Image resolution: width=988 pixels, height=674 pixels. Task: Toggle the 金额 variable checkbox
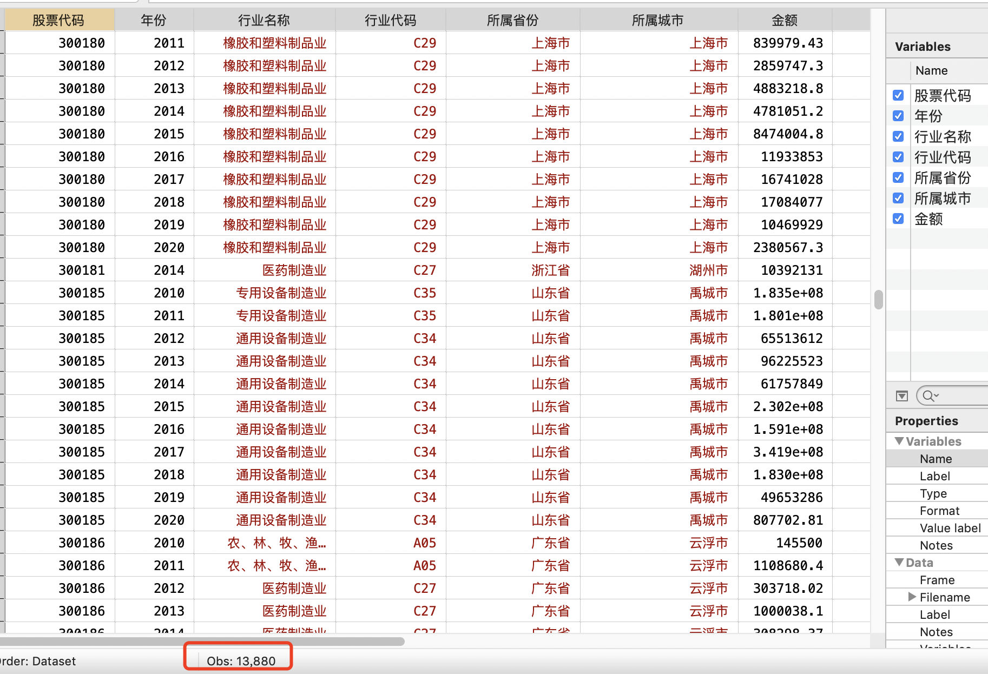pyautogui.click(x=898, y=219)
